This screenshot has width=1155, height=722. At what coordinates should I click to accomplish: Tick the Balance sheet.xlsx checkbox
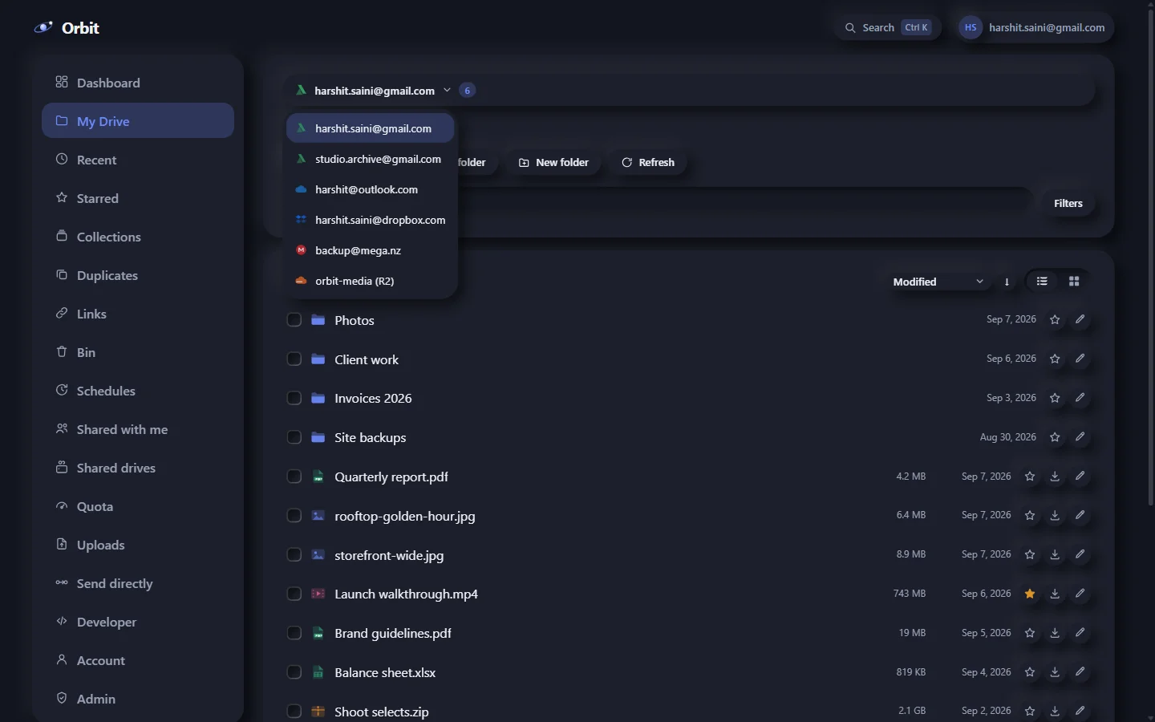pos(294,672)
